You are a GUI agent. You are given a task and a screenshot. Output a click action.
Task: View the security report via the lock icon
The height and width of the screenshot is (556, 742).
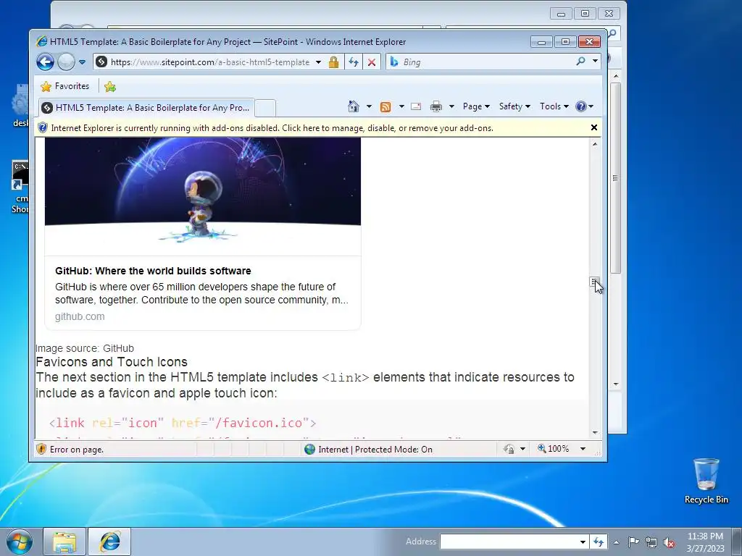pos(333,62)
